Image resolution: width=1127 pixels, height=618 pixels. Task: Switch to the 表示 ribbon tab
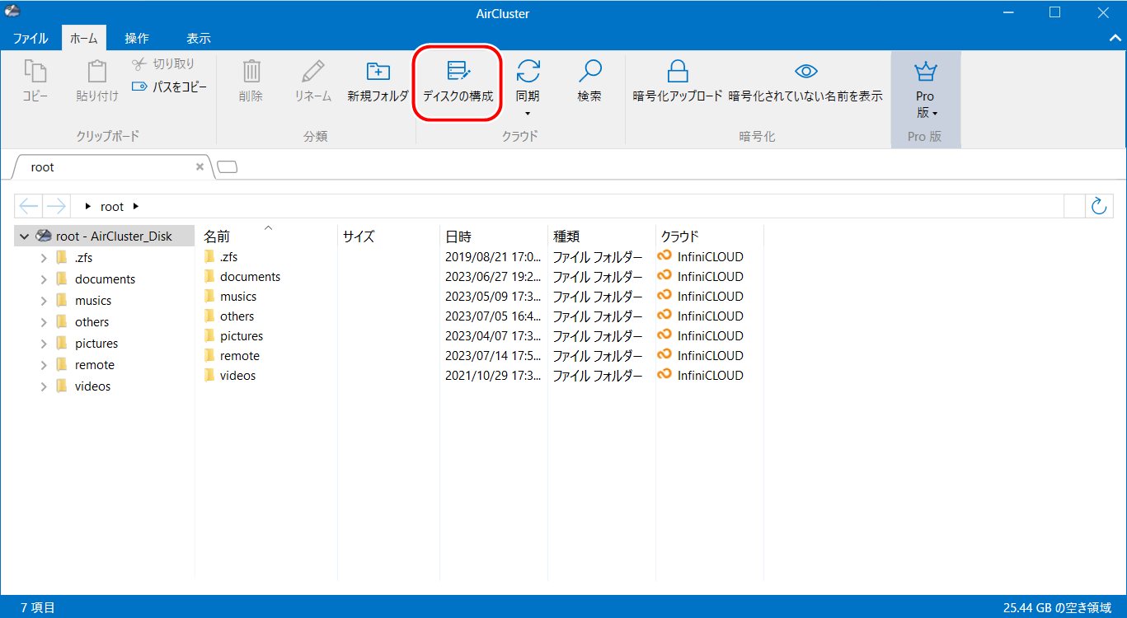pos(198,39)
